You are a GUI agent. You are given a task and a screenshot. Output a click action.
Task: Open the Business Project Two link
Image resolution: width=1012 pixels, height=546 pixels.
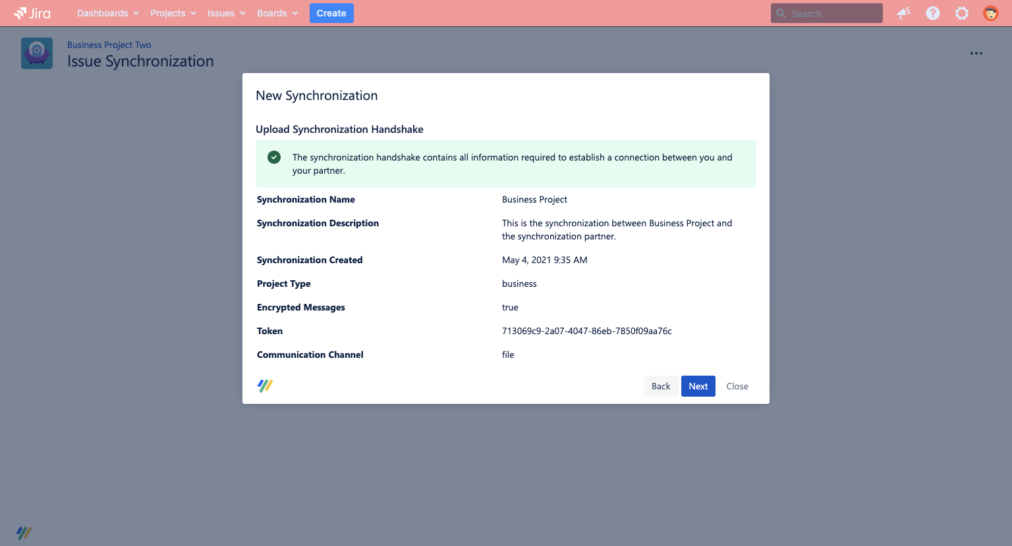click(109, 45)
